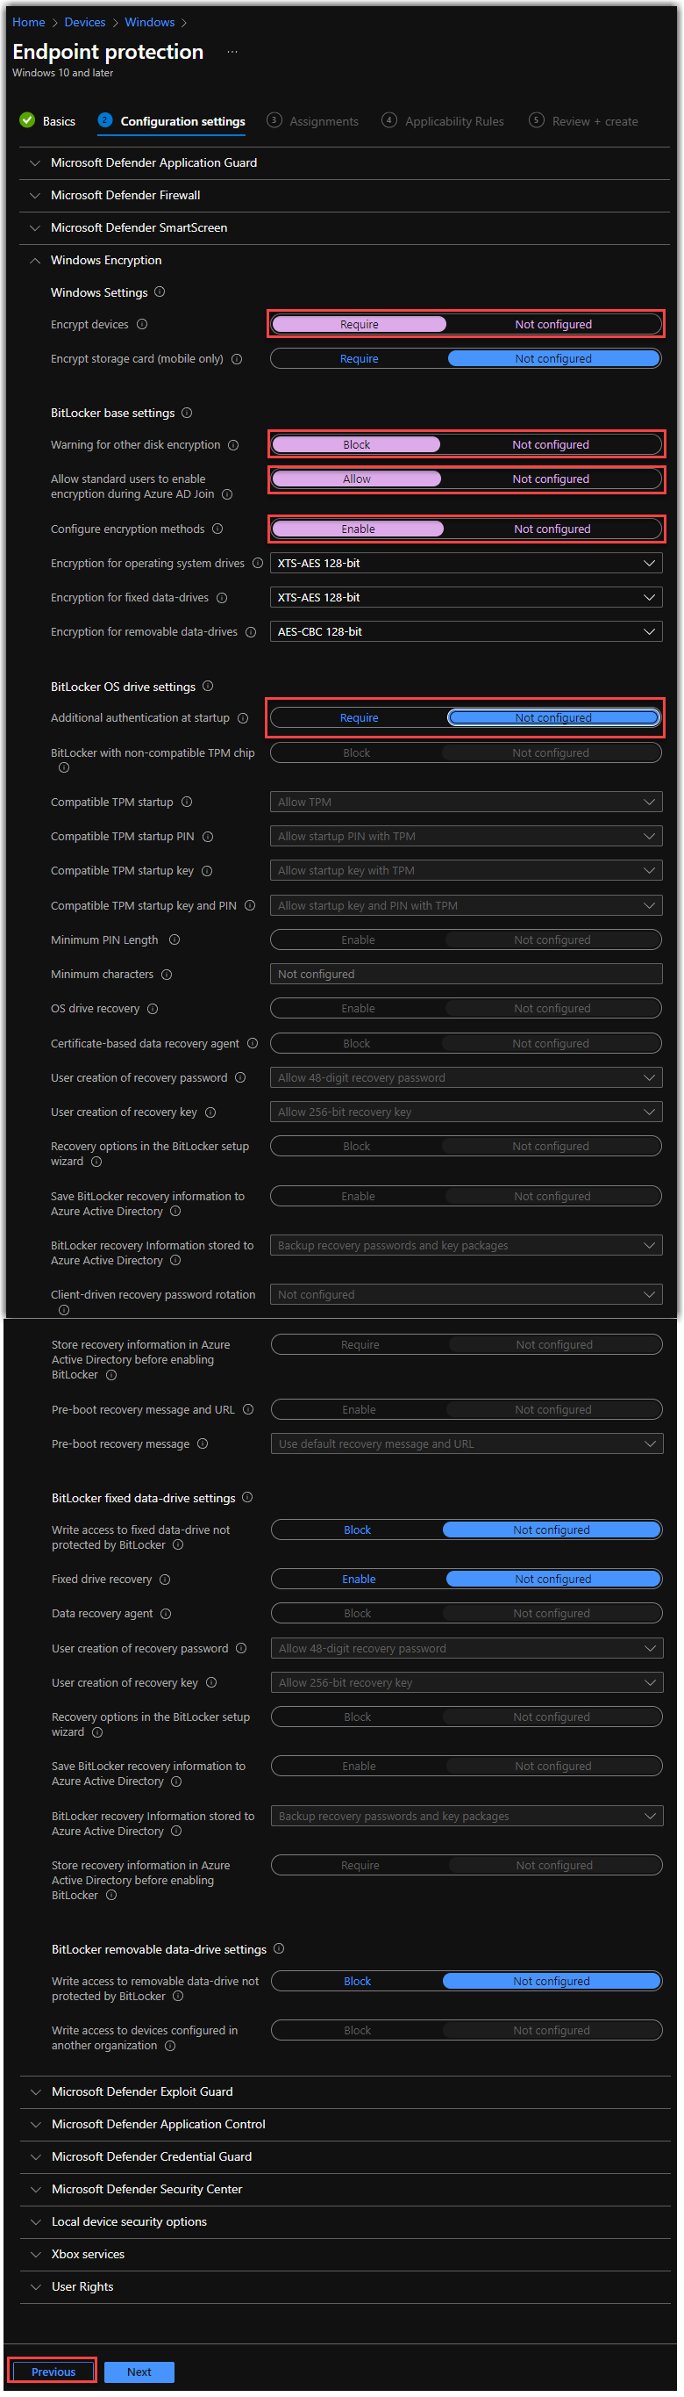
Task: Show info for Warning for other disk encryption
Action: point(233,446)
